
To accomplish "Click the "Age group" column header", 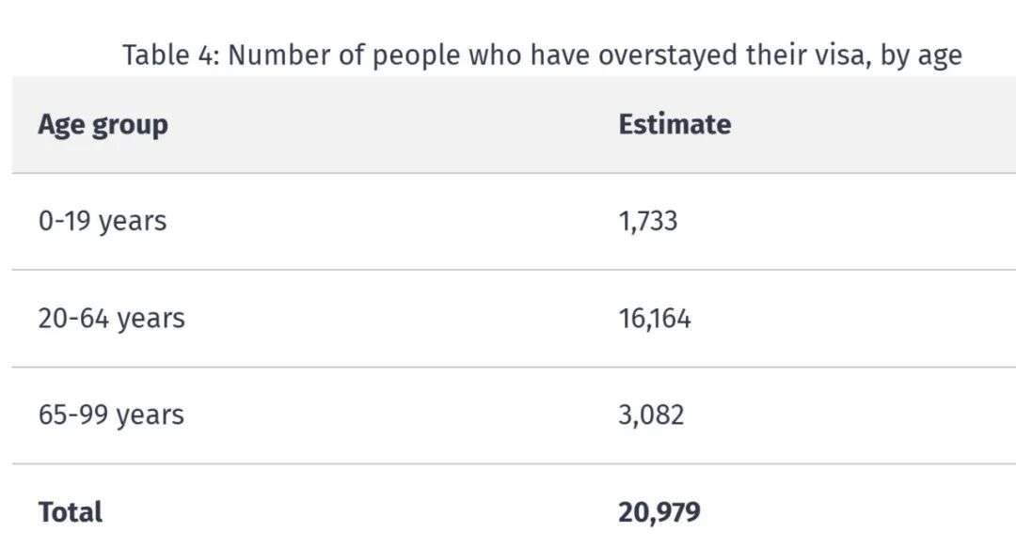I will tap(103, 125).
